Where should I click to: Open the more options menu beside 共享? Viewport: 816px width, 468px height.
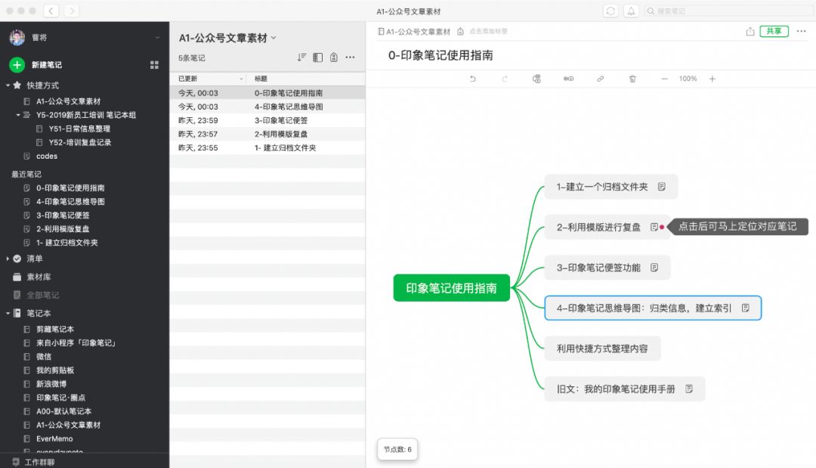(801, 31)
